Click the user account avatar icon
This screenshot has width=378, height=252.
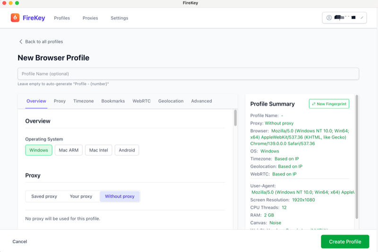(x=329, y=18)
